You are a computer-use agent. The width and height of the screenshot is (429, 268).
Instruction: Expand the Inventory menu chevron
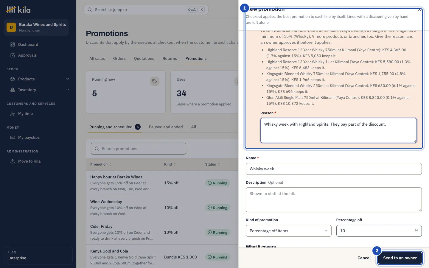click(x=68, y=90)
